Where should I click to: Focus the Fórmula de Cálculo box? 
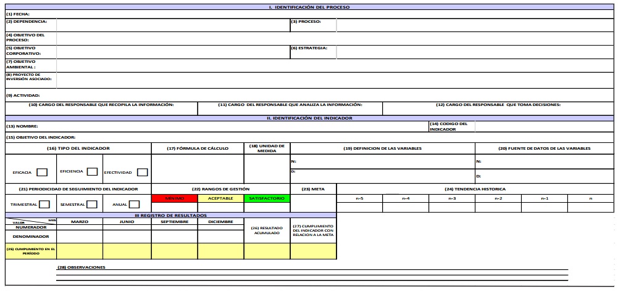point(198,169)
